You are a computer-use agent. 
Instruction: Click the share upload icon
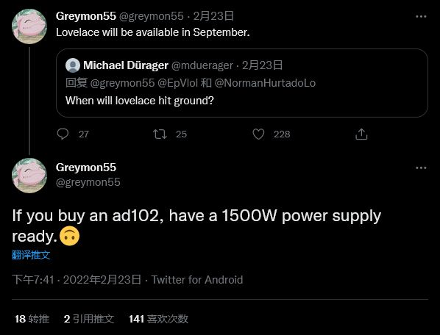[x=361, y=134]
